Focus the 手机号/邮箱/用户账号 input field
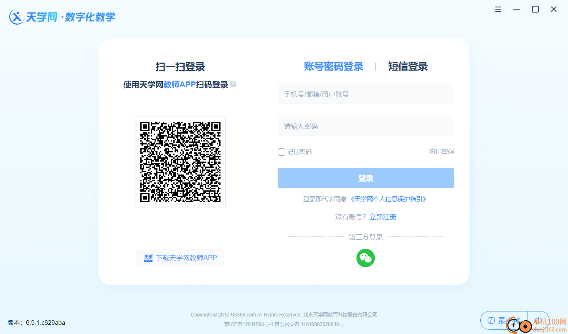 point(365,94)
